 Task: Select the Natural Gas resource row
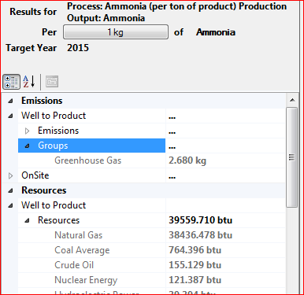pos(151,235)
